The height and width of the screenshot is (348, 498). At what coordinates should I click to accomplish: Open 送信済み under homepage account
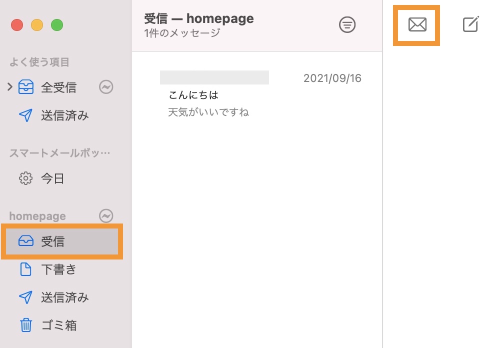coord(64,297)
